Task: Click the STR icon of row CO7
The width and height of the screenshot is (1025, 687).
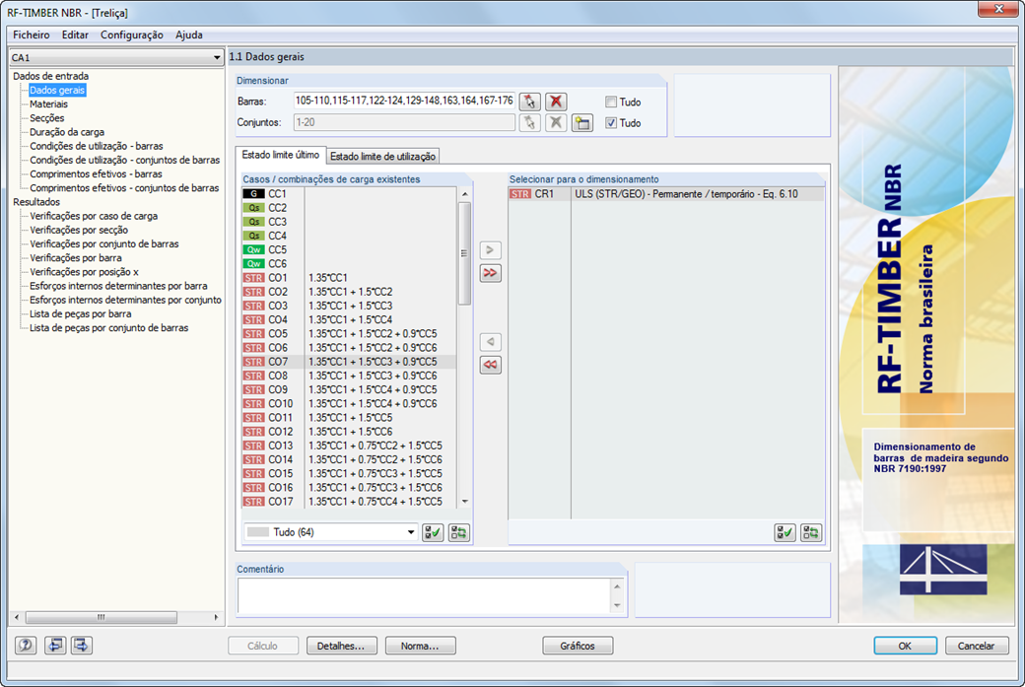Action: pyautogui.click(x=253, y=362)
